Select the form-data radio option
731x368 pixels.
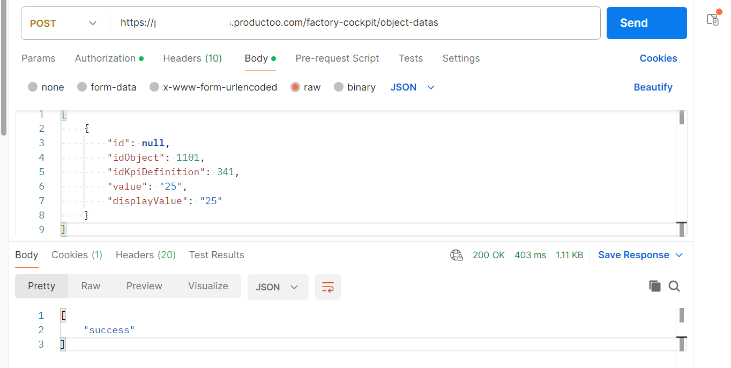(x=82, y=87)
